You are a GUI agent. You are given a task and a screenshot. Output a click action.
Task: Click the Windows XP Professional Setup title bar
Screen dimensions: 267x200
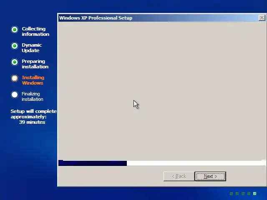point(159,18)
